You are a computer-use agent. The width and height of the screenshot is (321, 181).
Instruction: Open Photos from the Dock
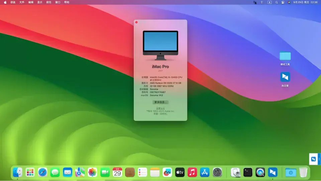tap(92, 172)
